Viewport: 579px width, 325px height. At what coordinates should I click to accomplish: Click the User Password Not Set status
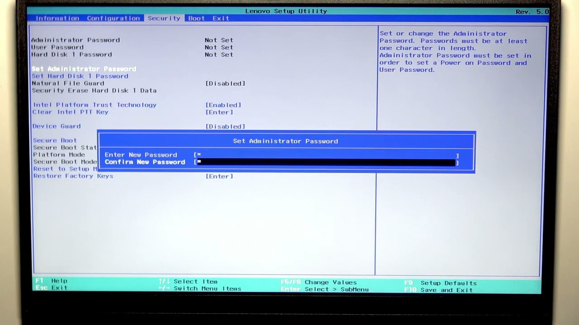click(219, 47)
